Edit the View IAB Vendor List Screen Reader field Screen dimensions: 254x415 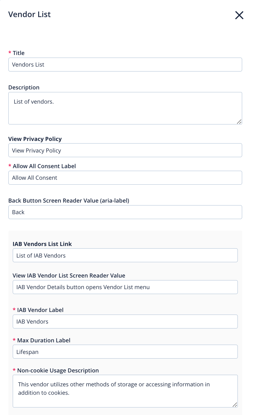125,287
